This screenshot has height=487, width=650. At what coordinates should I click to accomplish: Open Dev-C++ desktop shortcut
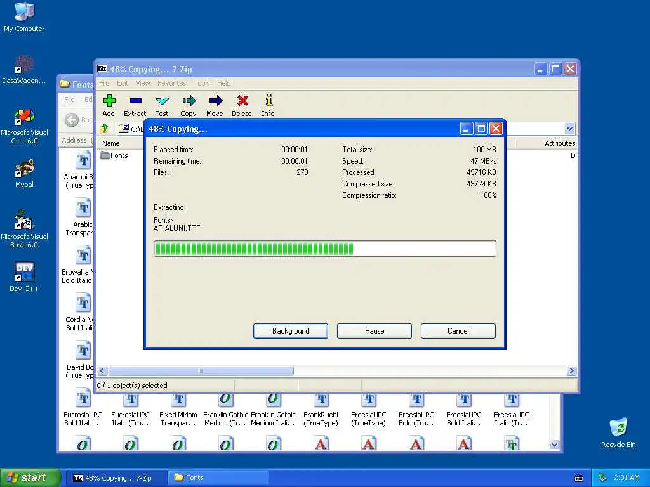pos(24,276)
